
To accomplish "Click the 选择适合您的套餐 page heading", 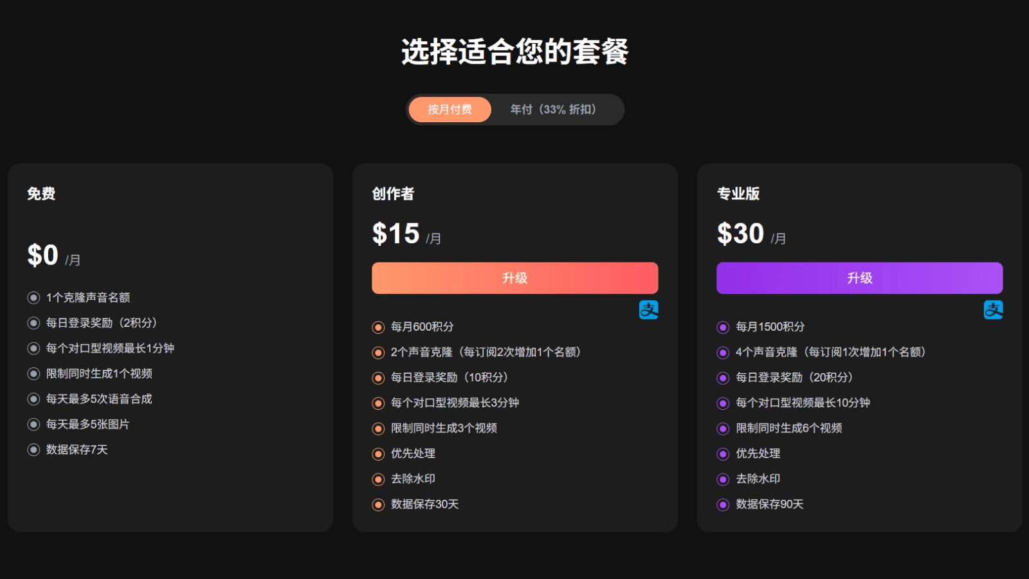I will tap(514, 51).
